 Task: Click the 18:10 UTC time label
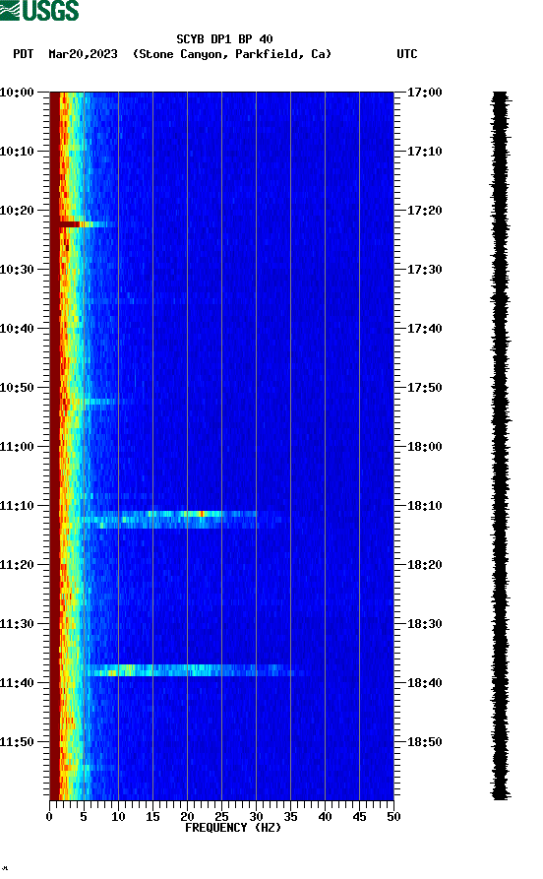pyautogui.click(x=424, y=506)
